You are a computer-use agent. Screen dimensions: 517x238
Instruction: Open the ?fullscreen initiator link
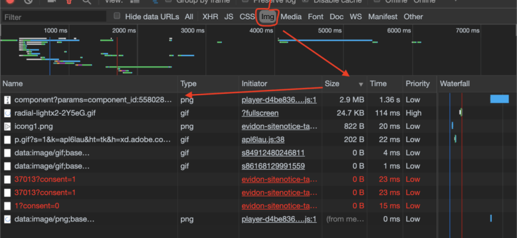click(260, 113)
